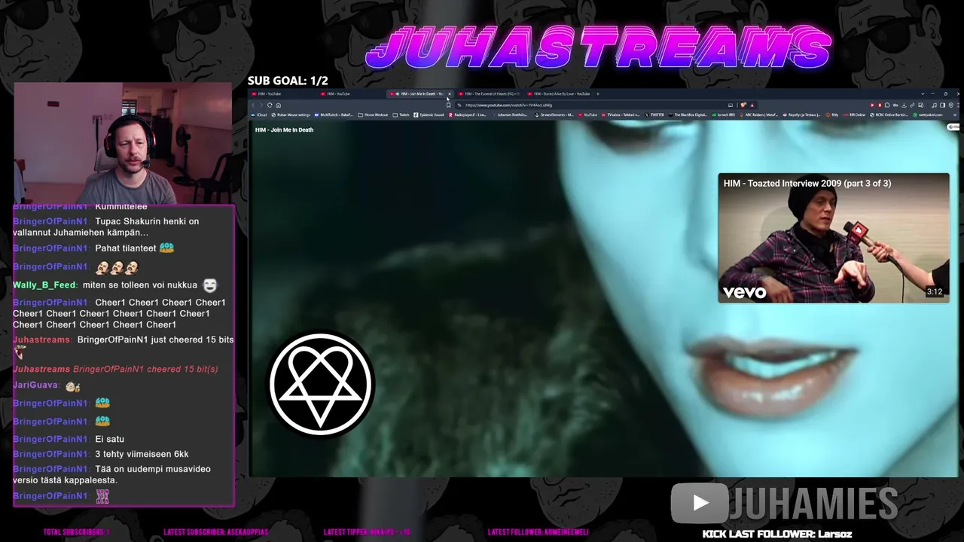Close the 'HIM - Join Me In Death' tab
The width and height of the screenshot is (964, 542).
[450, 94]
